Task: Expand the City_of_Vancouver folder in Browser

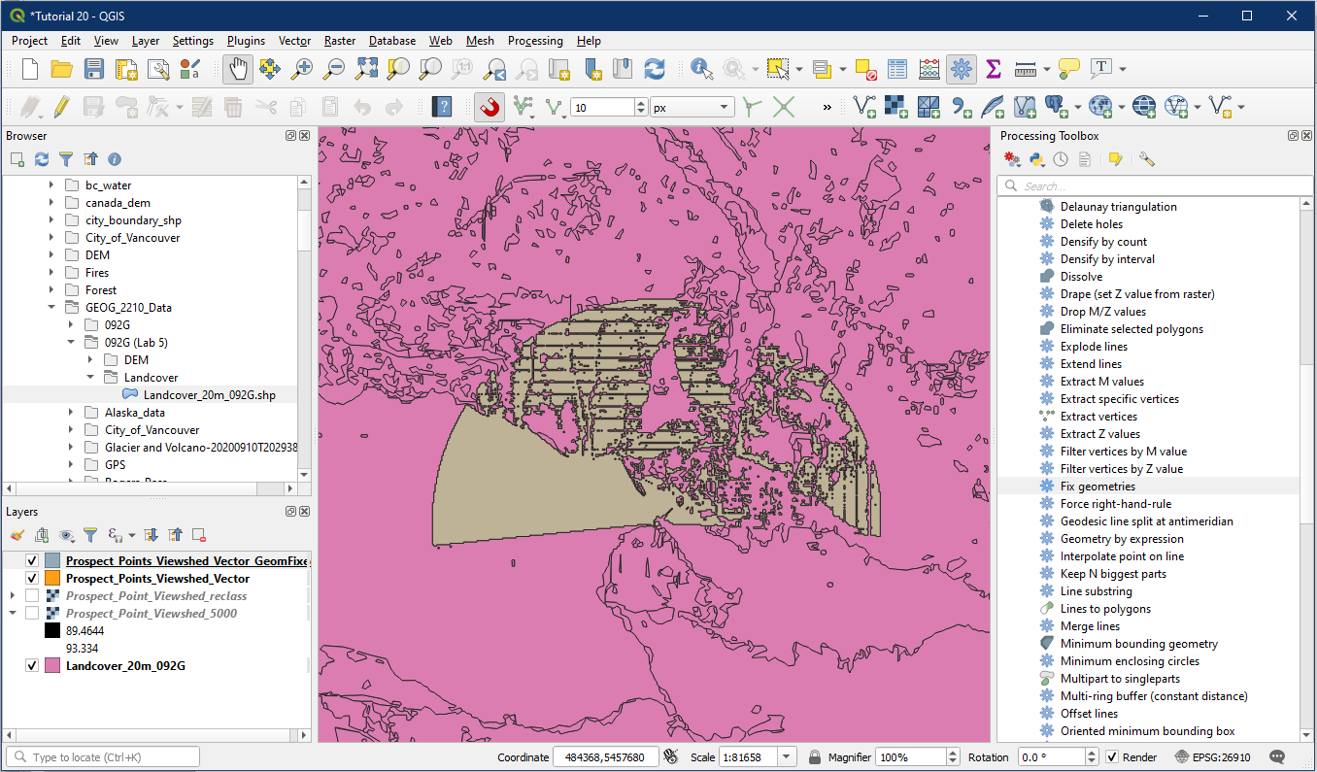Action: pos(51,238)
